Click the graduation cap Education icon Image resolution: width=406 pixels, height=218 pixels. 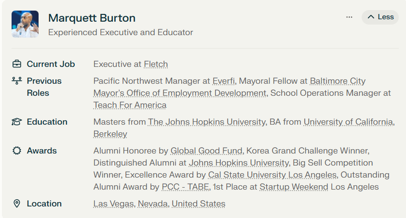pos(17,122)
